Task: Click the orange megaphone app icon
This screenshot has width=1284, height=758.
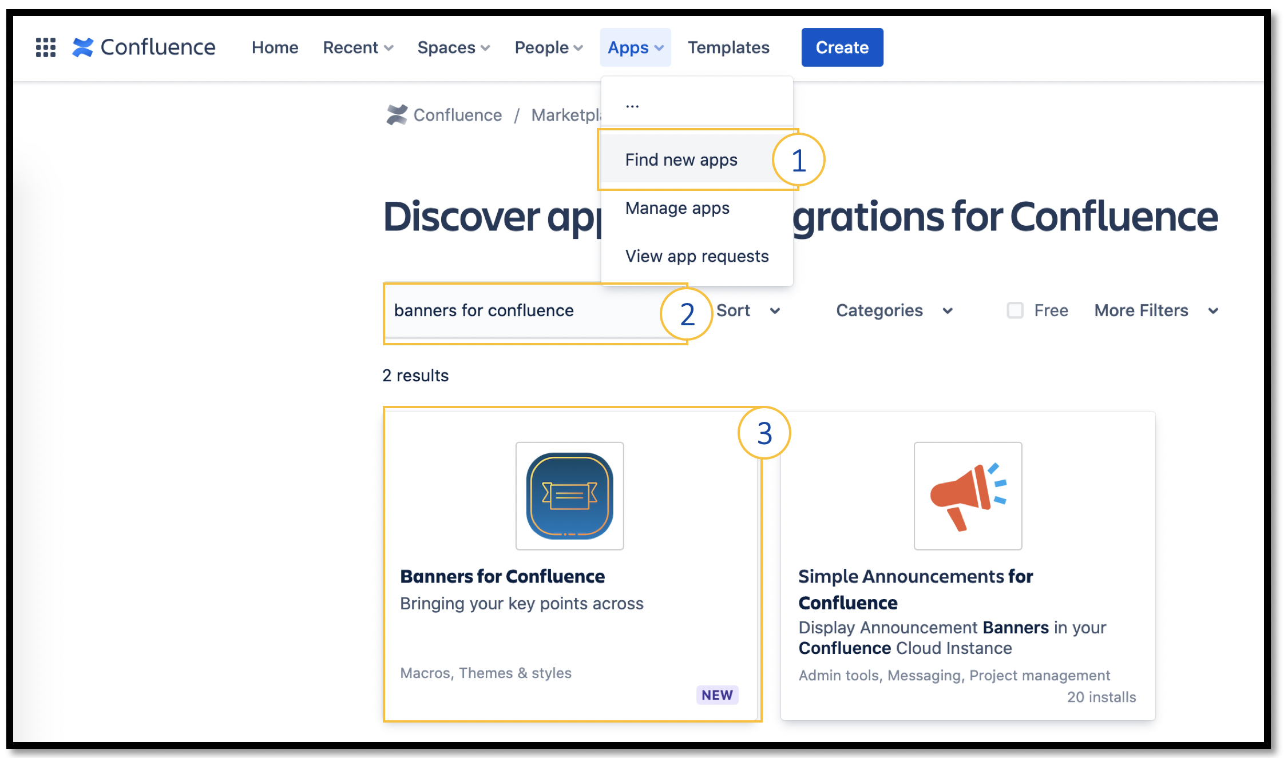Action: [968, 496]
